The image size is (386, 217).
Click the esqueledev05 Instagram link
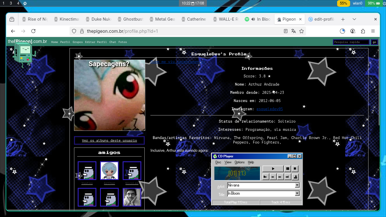[270, 109]
